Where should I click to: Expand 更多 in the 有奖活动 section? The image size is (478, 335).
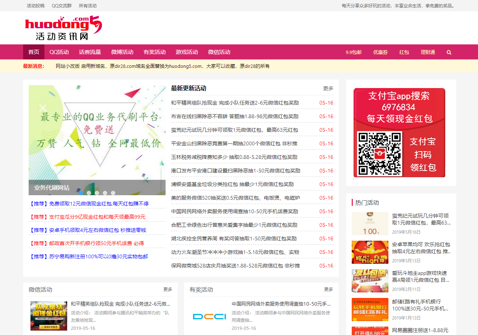[x=328, y=290]
